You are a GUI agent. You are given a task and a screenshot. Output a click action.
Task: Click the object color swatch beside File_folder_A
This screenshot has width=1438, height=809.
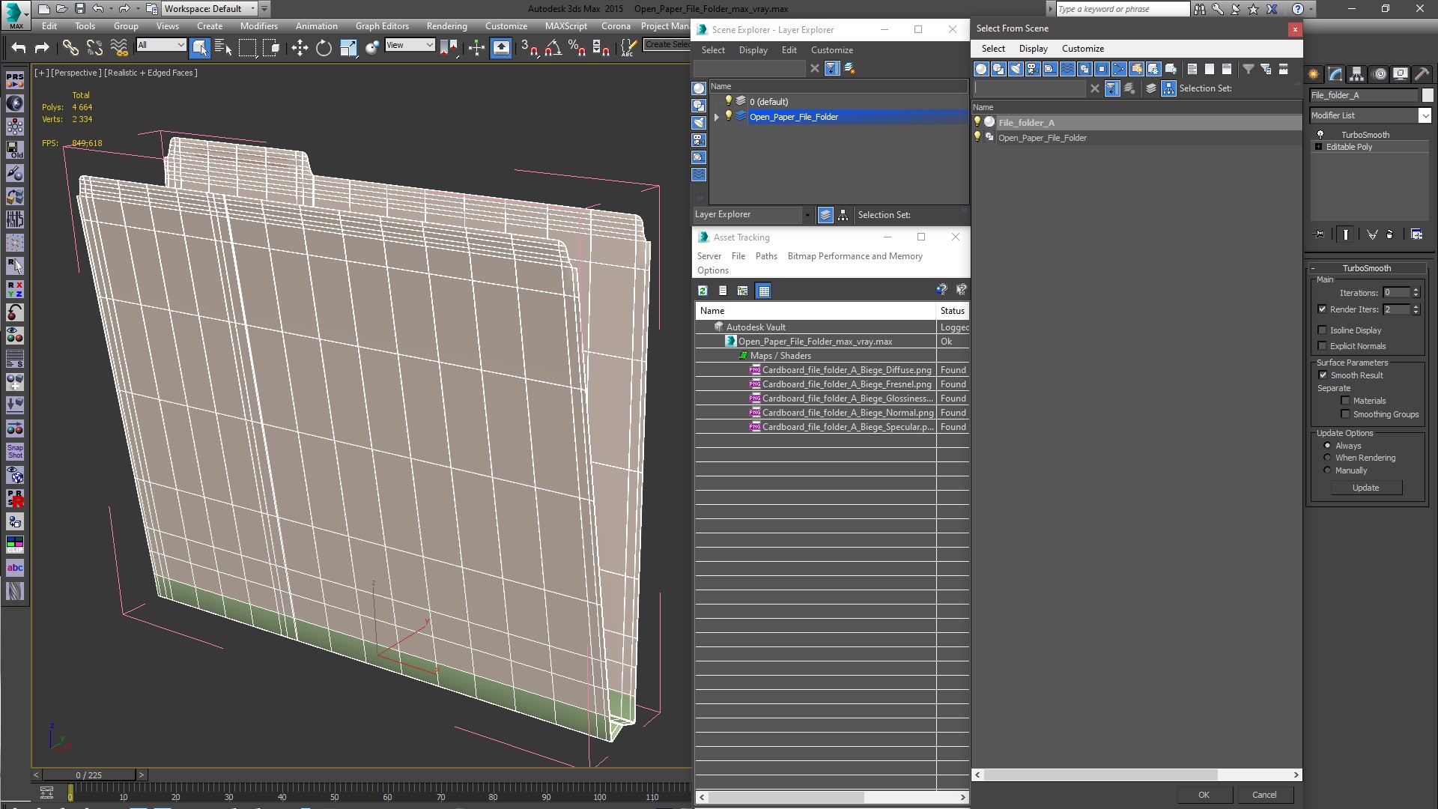(1428, 95)
